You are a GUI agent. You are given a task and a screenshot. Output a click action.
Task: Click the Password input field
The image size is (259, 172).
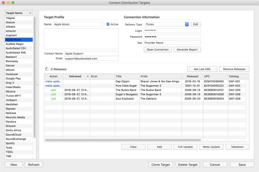172,37
